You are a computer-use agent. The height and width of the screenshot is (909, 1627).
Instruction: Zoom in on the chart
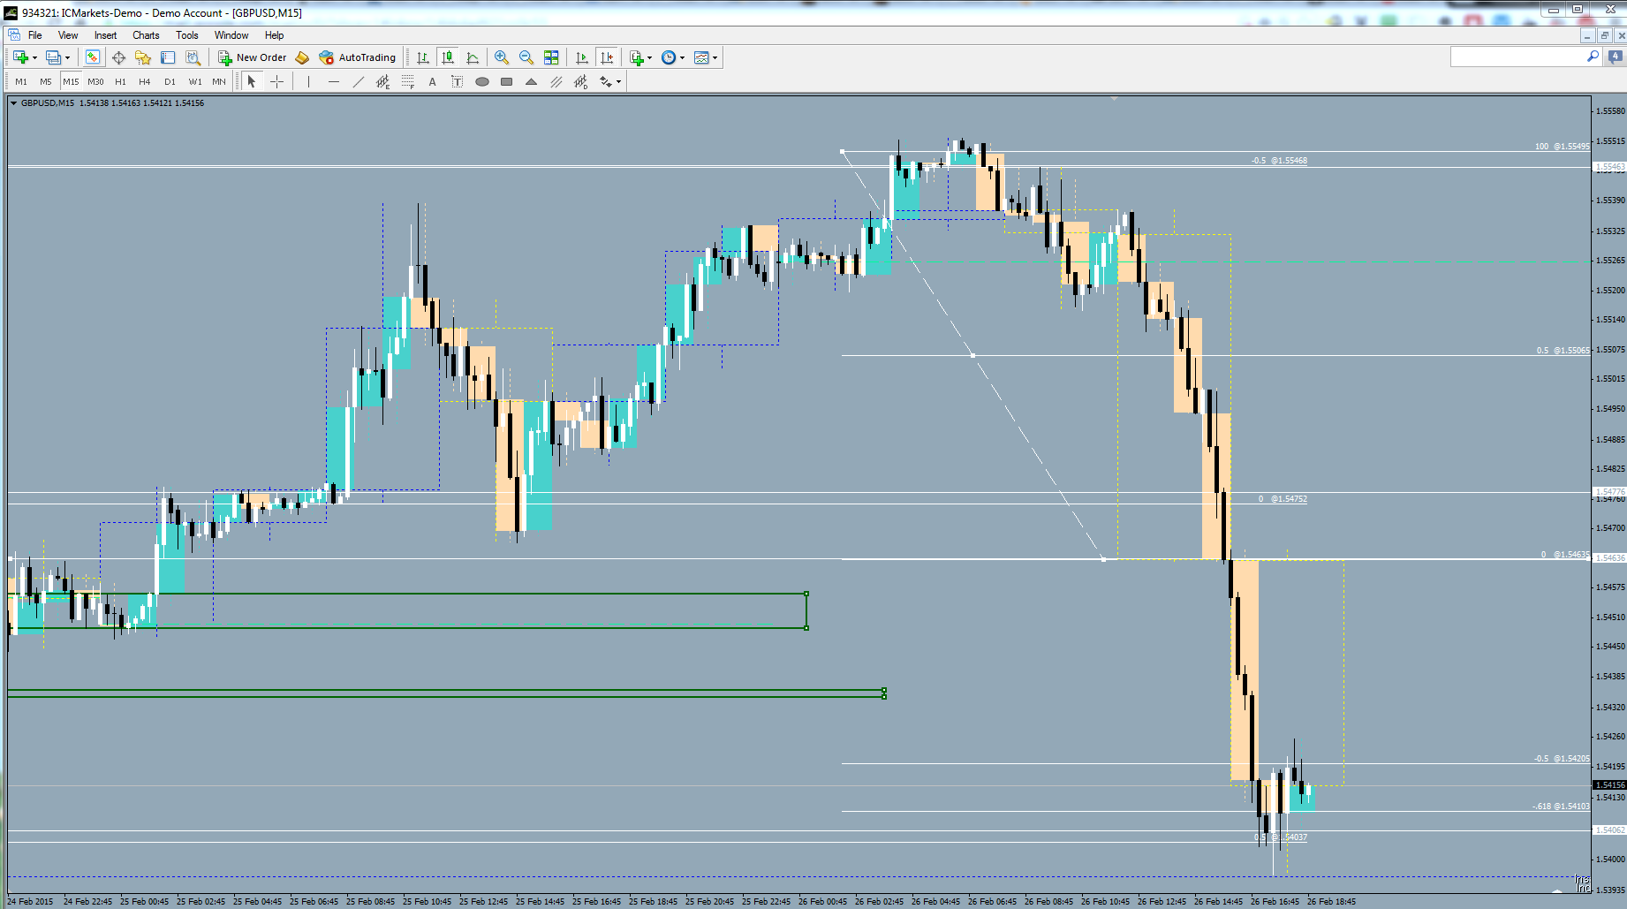pyautogui.click(x=502, y=57)
